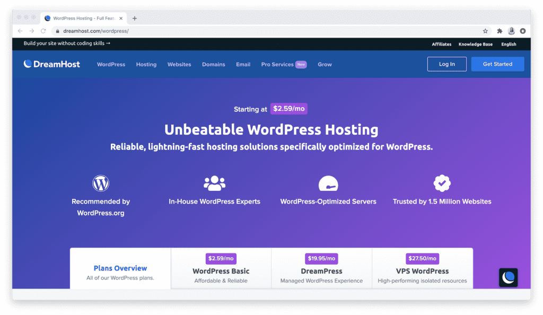
Task: Select the Plans Overview tab
Action: tap(120, 268)
